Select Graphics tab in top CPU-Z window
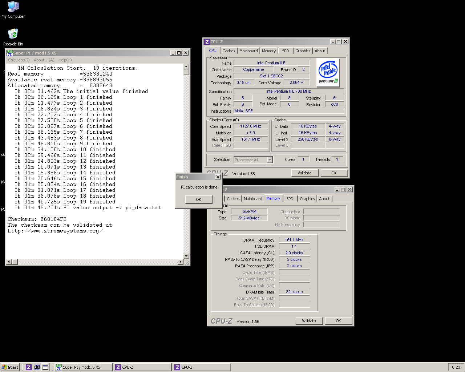465x372 pixels. click(303, 51)
